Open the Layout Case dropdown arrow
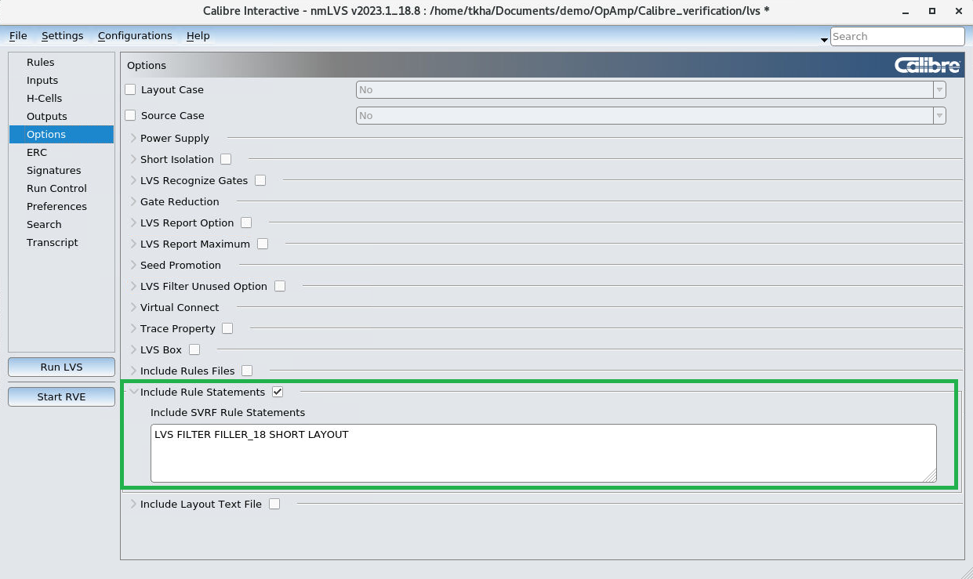This screenshot has width=973, height=579. coord(939,90)
